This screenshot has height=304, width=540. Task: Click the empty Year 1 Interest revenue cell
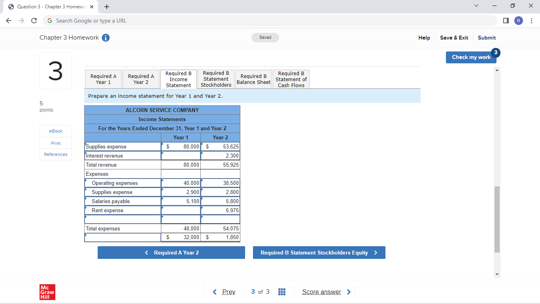coord(181,156)
